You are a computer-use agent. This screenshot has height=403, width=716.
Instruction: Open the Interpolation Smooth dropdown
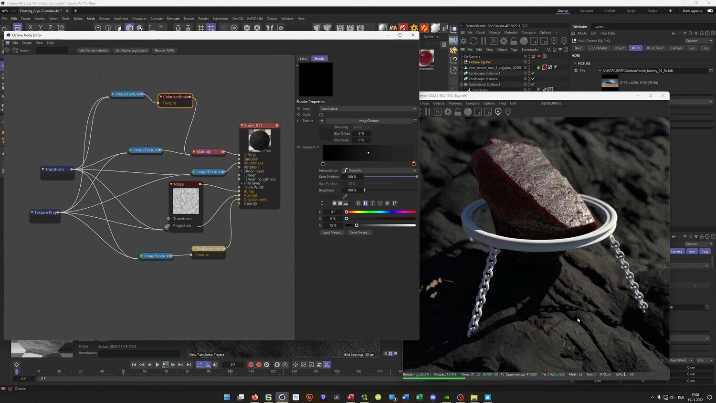pyautogui.click(x=379, y=170)
